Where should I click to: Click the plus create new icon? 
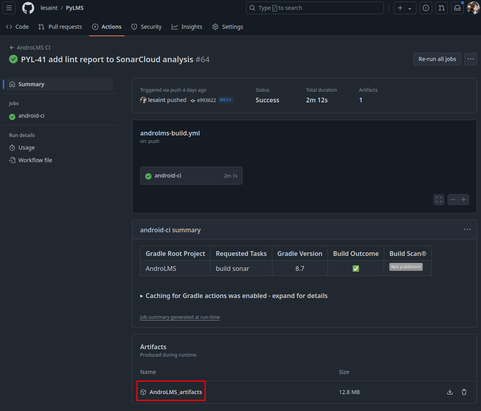point(400,8)
